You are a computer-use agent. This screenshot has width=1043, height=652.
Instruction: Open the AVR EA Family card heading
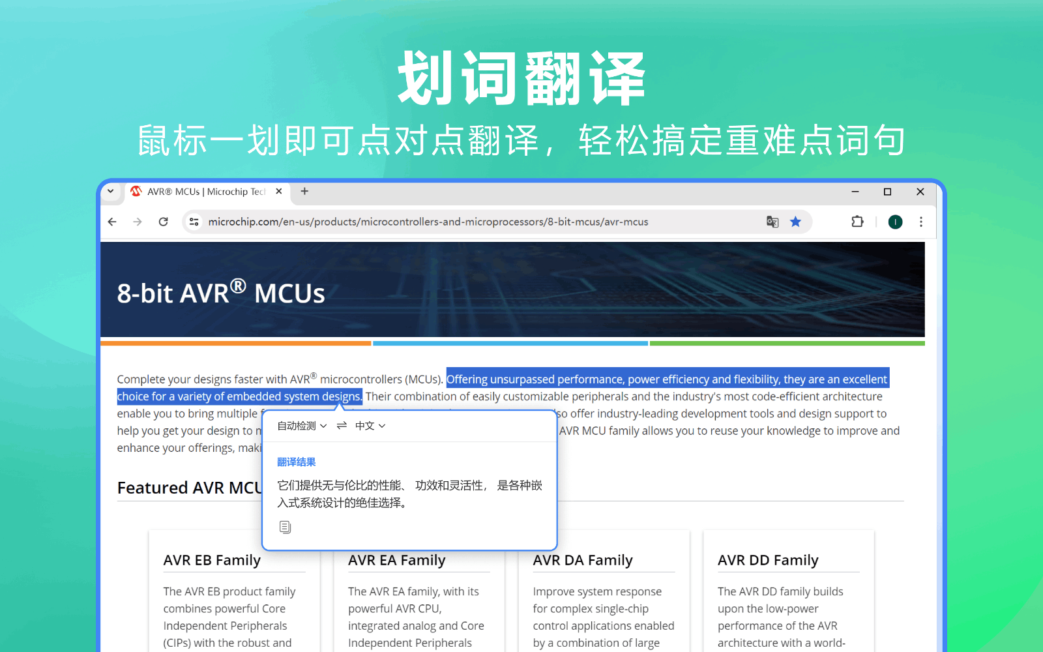point(396,560)
